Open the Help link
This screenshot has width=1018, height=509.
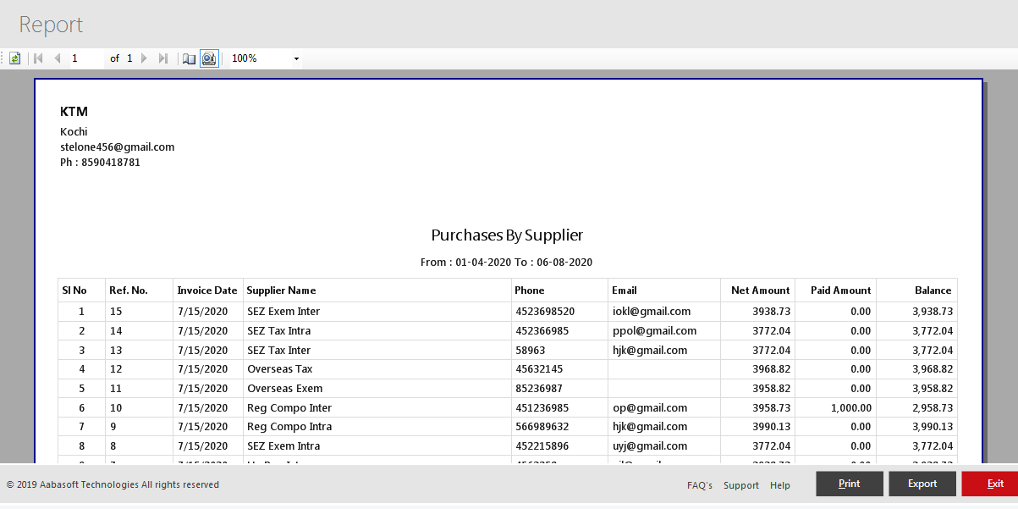pos(779,485)
